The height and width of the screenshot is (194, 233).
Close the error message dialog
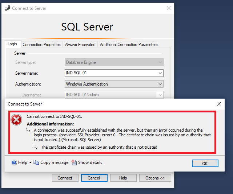point(219,104)
